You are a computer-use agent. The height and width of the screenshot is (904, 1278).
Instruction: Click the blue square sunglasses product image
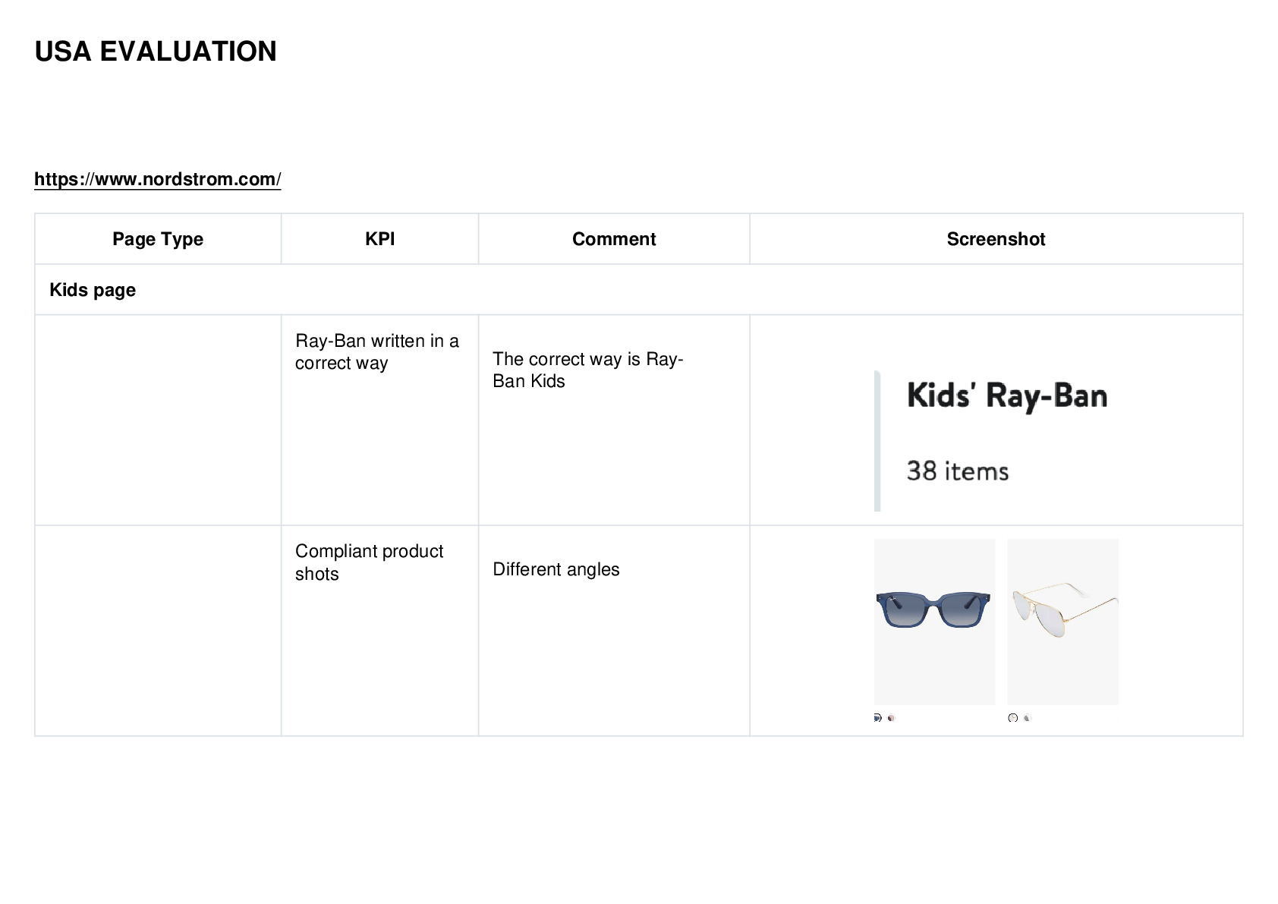click(934, 622)
